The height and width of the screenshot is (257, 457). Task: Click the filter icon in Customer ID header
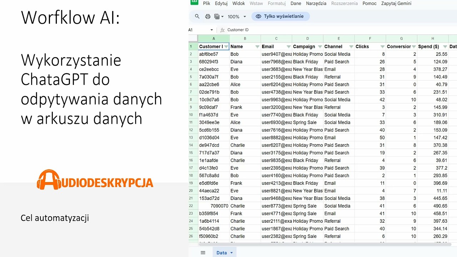coord(226,47)
